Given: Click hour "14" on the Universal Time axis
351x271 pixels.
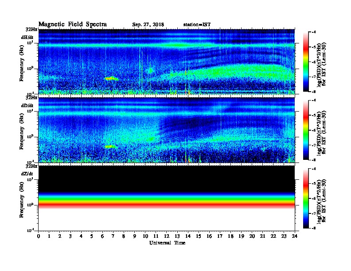Looking at the screenshot, I should (188, 236).
